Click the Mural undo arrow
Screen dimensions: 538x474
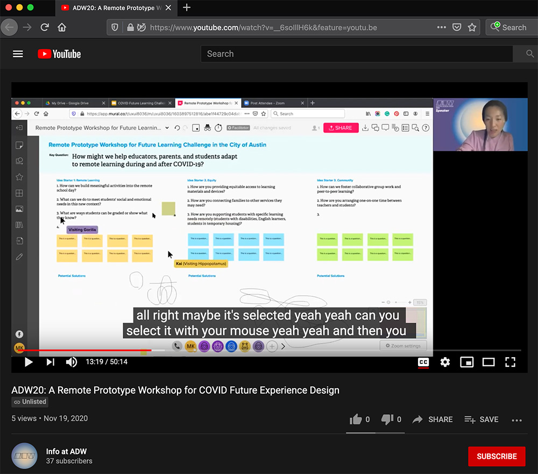(177, 128)
